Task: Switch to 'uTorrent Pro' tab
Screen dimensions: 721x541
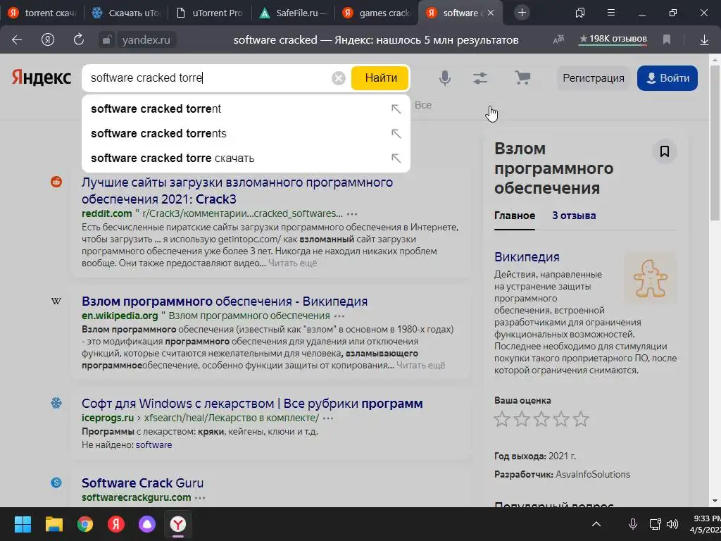Action: (x=210, y=13)
